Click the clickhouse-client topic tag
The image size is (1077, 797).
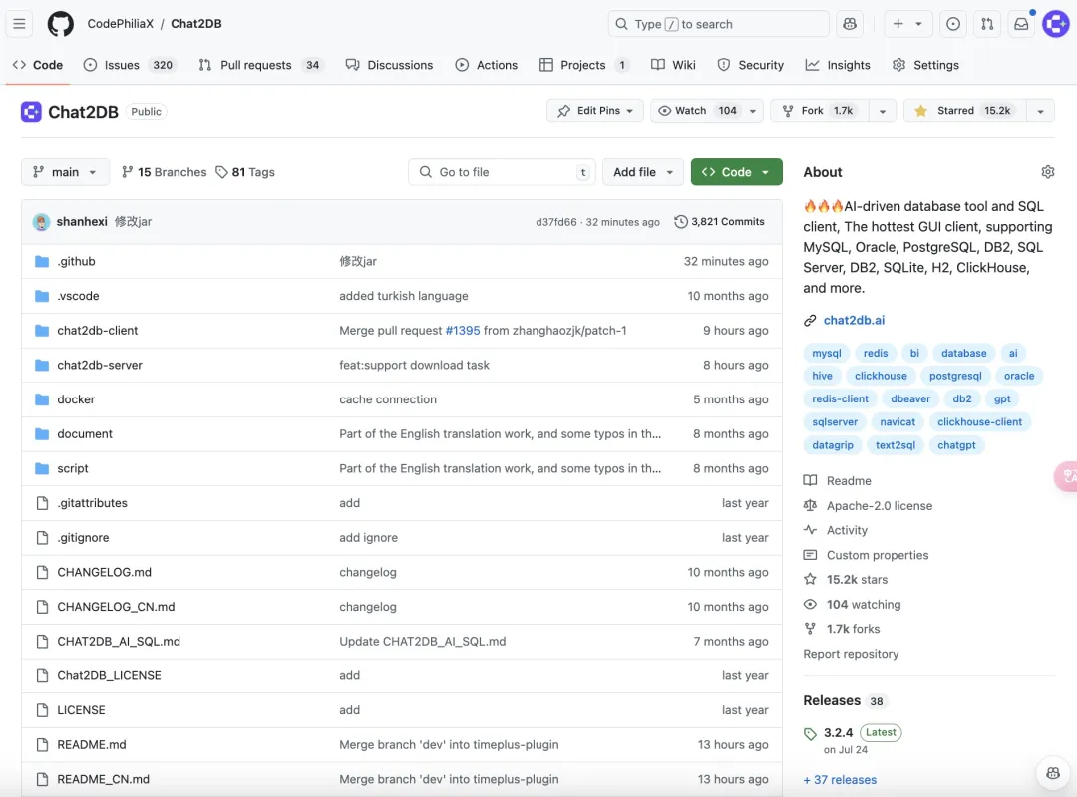979,422
